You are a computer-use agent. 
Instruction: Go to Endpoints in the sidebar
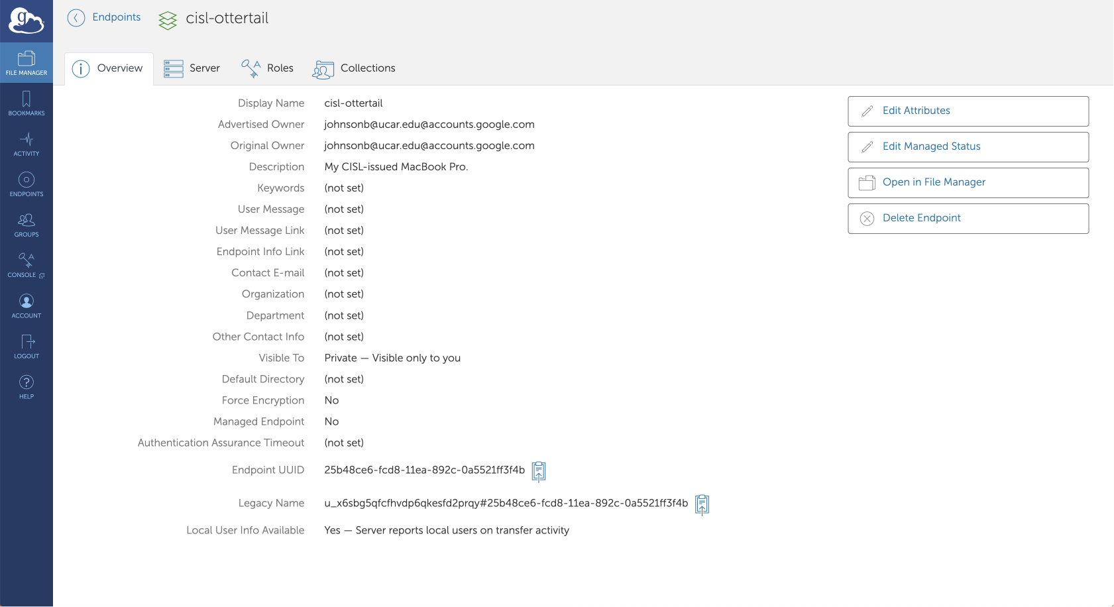[27, 184]
